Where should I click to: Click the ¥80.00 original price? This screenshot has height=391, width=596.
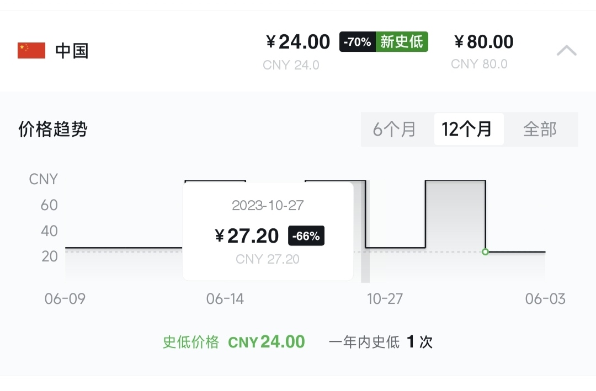pos(484,42)
